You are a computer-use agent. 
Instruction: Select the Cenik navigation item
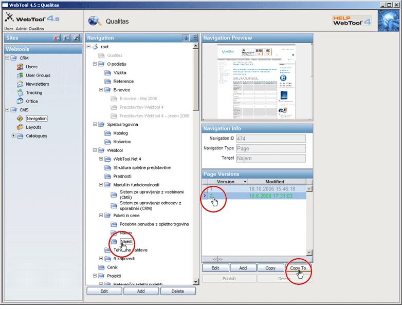pos(113,267)
